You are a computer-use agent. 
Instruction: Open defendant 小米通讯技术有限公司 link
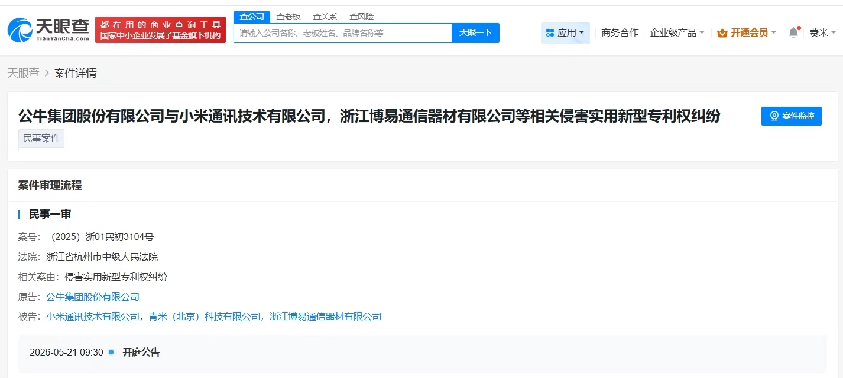point(93,317)
